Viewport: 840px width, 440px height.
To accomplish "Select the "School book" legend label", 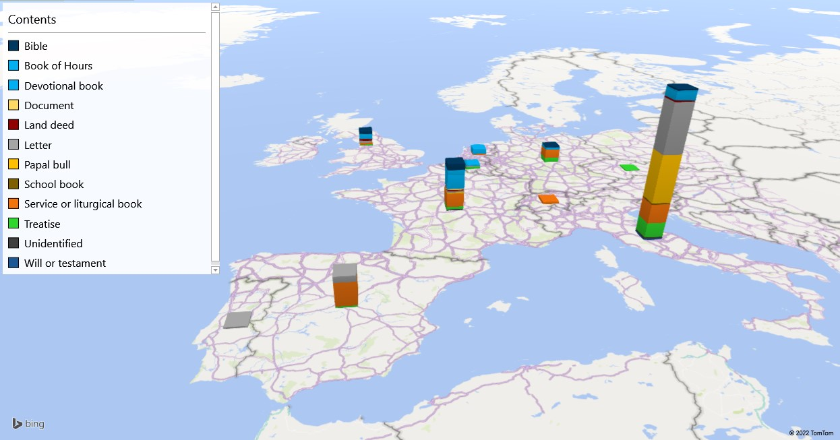I will pos(54,184).
